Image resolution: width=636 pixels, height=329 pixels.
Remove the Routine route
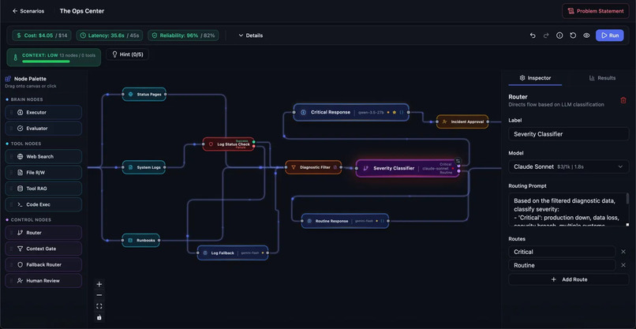click(x=623, y=265)
